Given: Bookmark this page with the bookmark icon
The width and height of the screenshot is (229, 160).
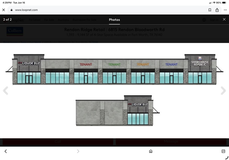Looking at the screenshot, I should 210,10.
